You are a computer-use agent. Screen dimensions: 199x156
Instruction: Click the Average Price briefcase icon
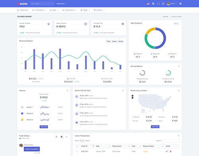123,24
